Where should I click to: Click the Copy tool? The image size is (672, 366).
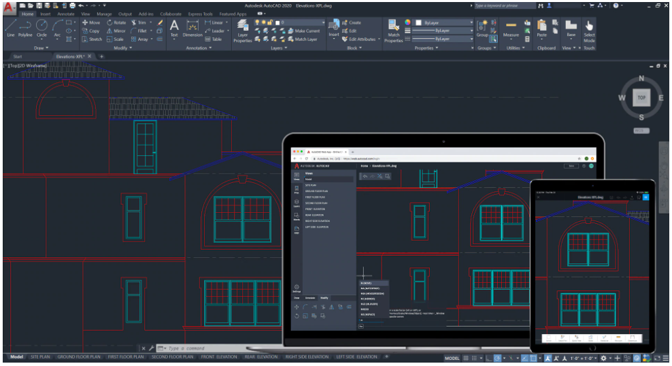(x=91, y=31)
